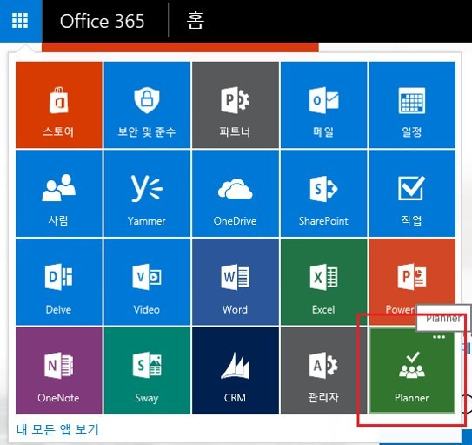
Task: Open the 스토어 store tile
Action: coord(59,105)
